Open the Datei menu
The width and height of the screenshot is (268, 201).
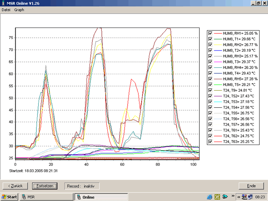(7, 9)
